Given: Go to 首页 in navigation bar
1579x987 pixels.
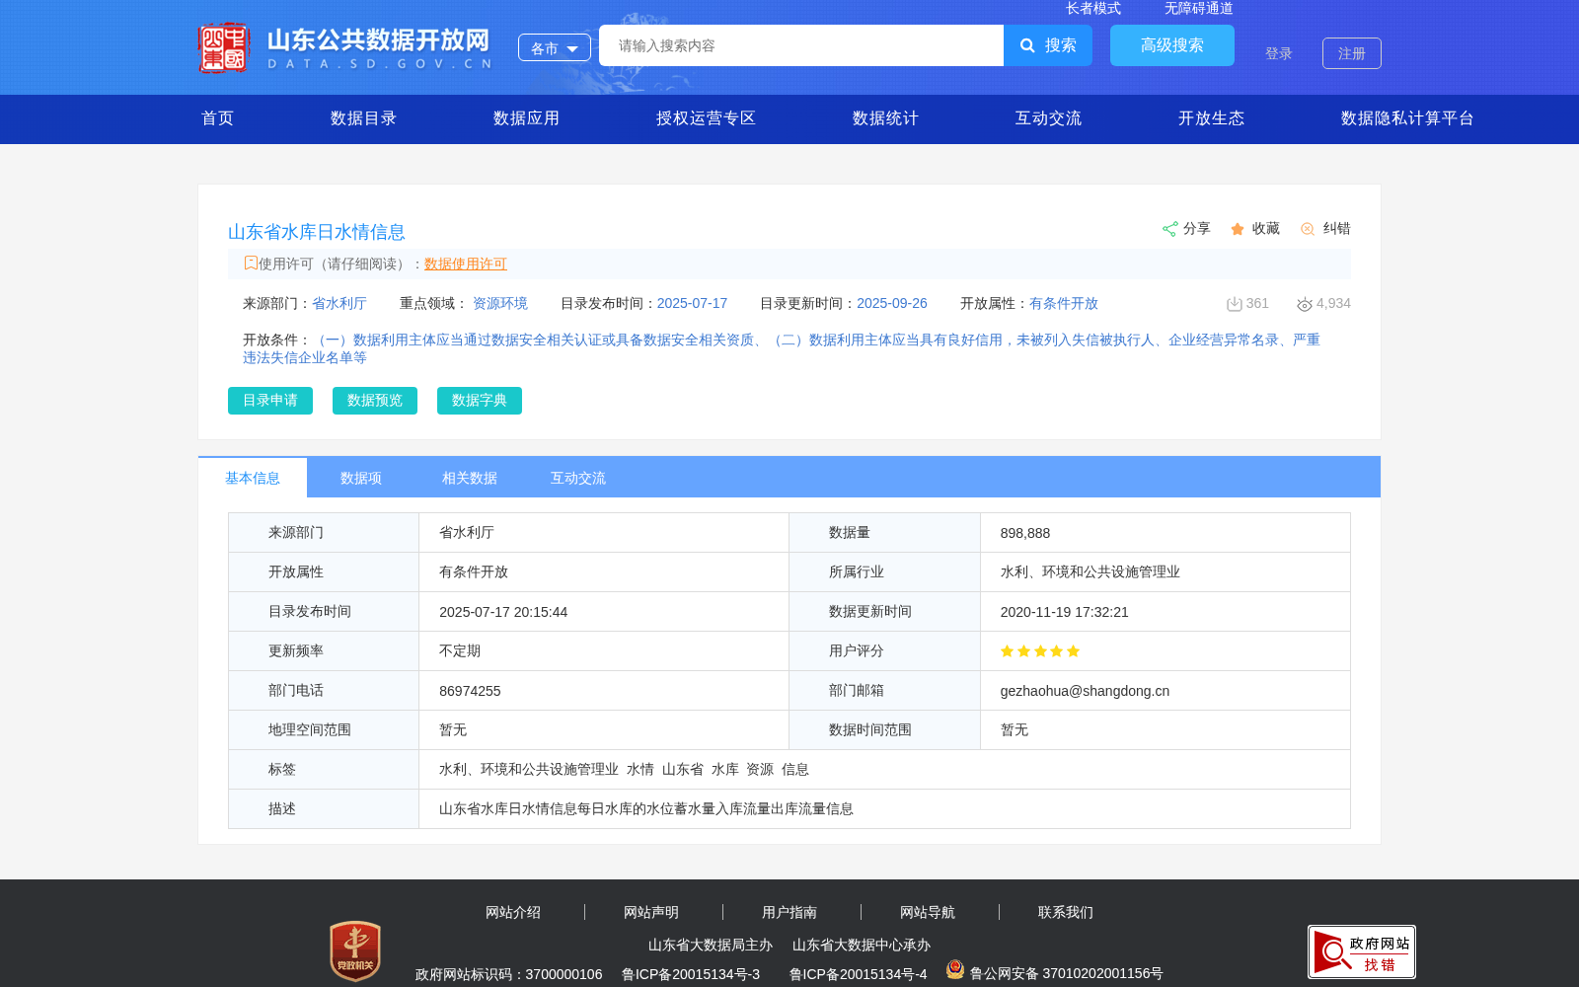Looking at the screenshot, I should pos(218,118).
